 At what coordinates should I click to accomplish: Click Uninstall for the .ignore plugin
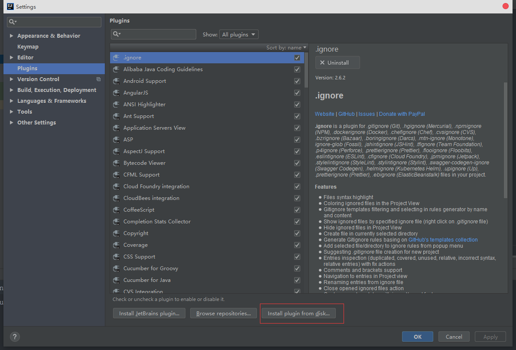click(x=338, y=62)
